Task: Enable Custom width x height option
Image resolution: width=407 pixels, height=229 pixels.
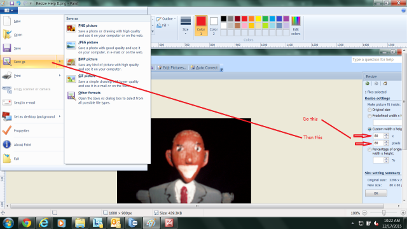Action: point(369,129)
